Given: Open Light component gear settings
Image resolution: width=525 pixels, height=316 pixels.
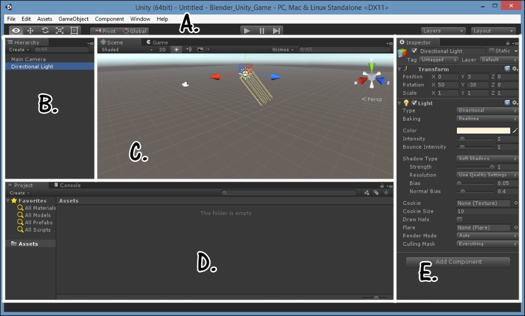Looking at the screenshot, I should tap(515, 103).
